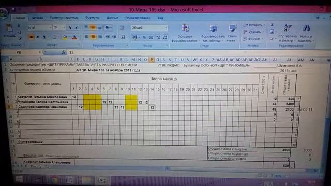
Task: Click the Accounting Number Format icon
Action: click(134, 38)
